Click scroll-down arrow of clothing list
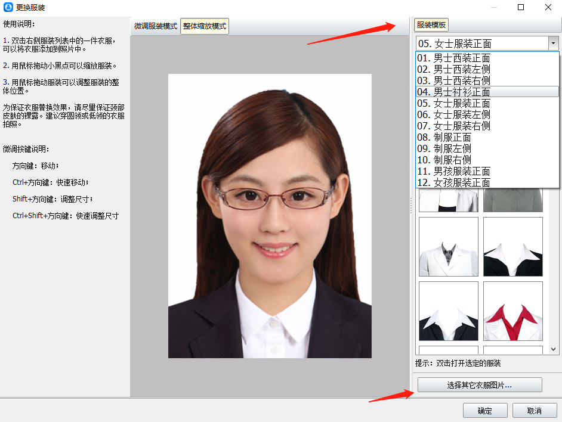The width and height of the screenshot is (562, 422). tap(554, 349)
